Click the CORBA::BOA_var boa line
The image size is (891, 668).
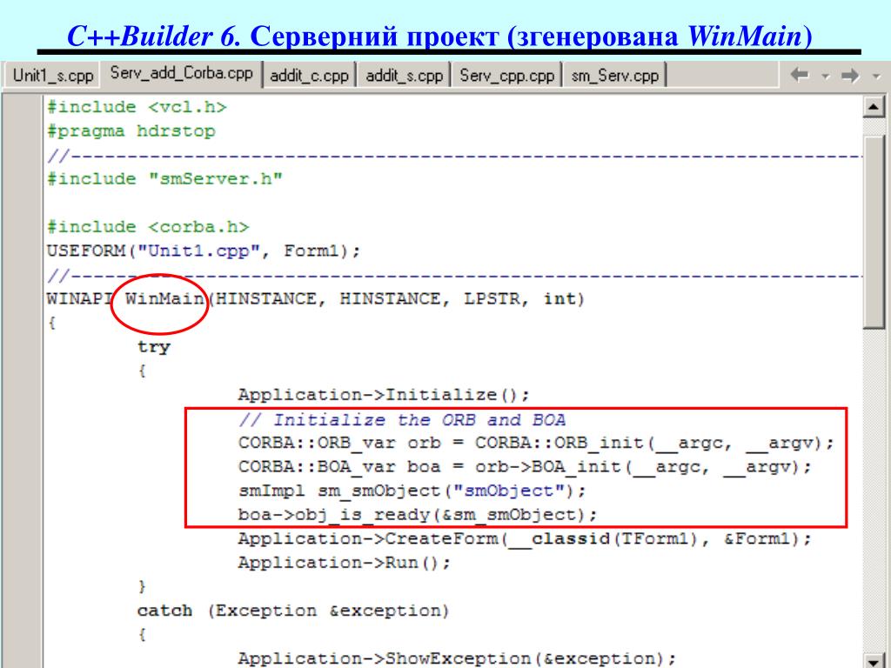pos(525,466)
